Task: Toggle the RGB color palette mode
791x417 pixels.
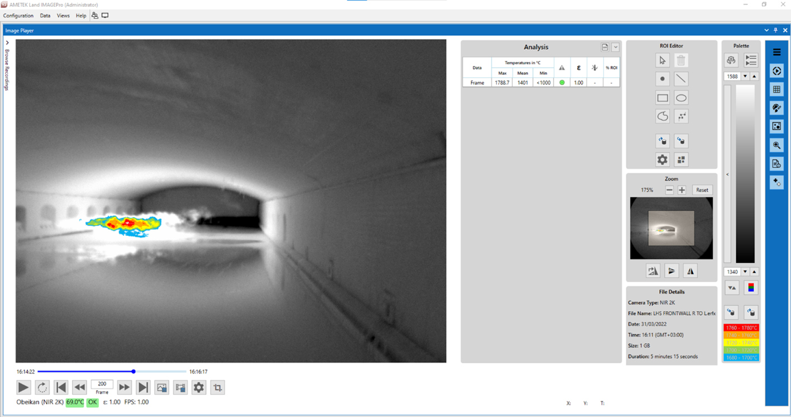Action: (x=751, y=288)
